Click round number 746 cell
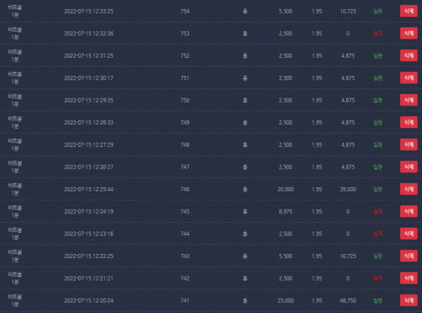The image size is (422, 313). coord(185,189)
